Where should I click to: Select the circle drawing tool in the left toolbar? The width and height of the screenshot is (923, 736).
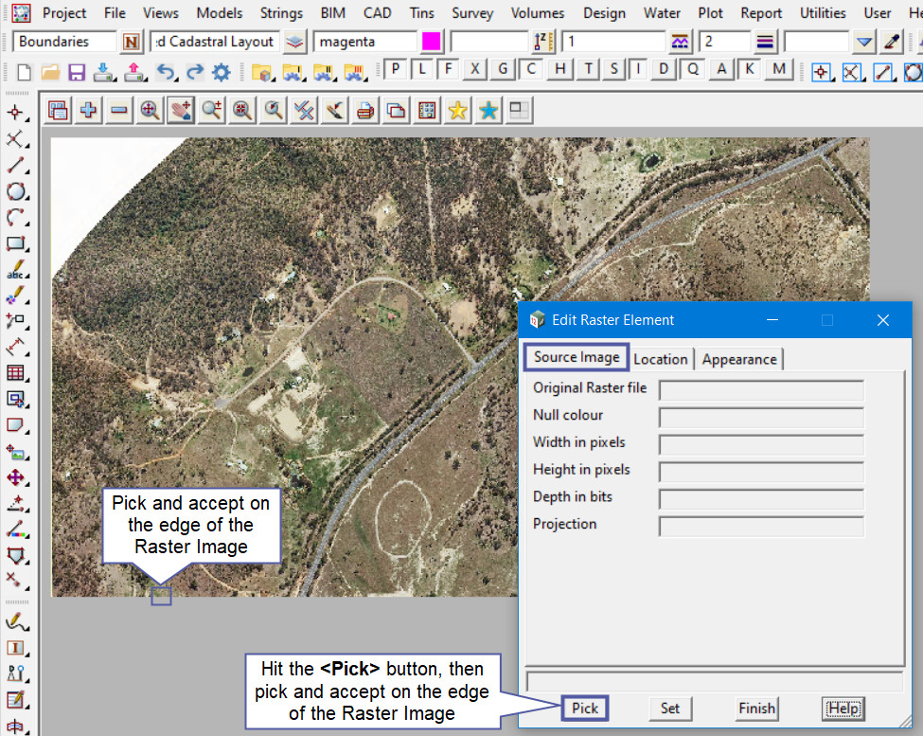click(15, 191)
